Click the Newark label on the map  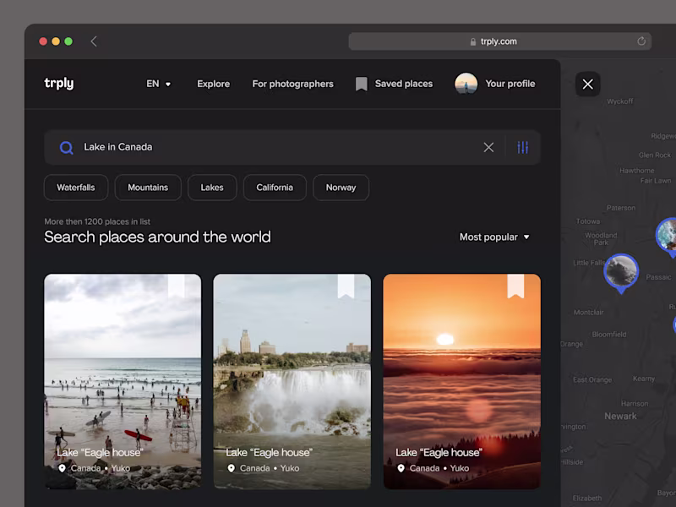pos(620,416)
